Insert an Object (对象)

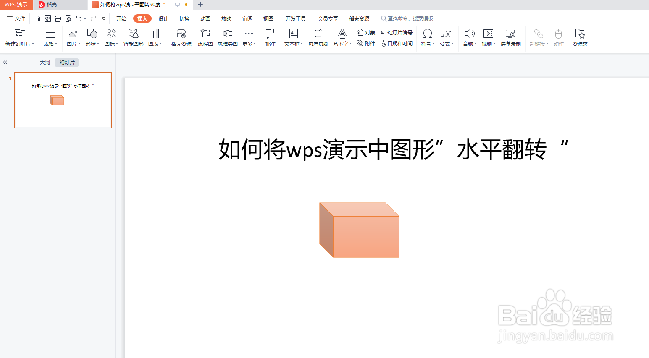pyautogui.click(x=366, y=32)
